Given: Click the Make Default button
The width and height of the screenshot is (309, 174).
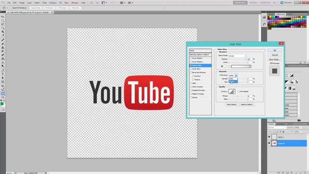Looking at the screenshot, I should pyautogui.click(x=232, y=104).
